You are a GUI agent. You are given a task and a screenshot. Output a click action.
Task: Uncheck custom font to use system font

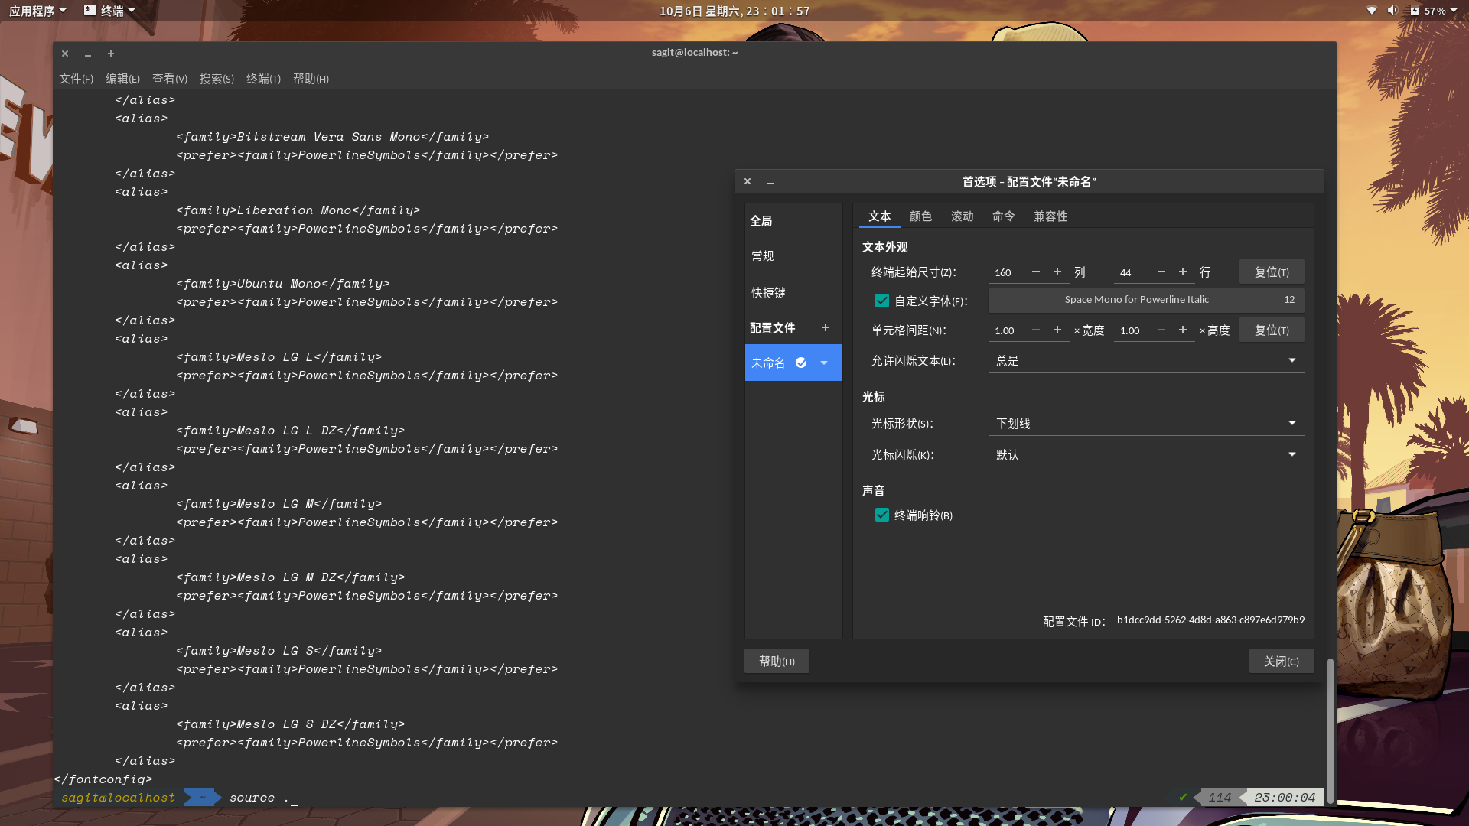coord(881,301)
